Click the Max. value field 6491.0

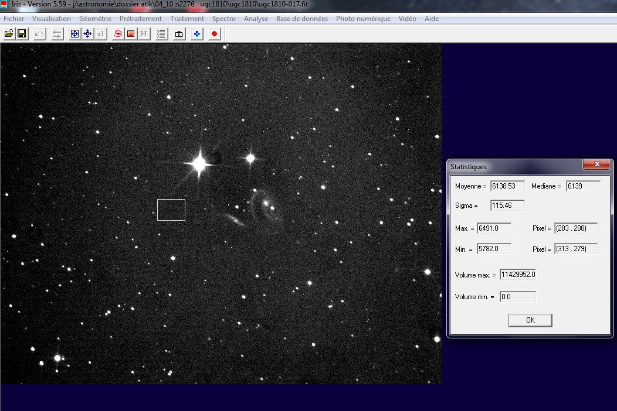coord(494,228)
